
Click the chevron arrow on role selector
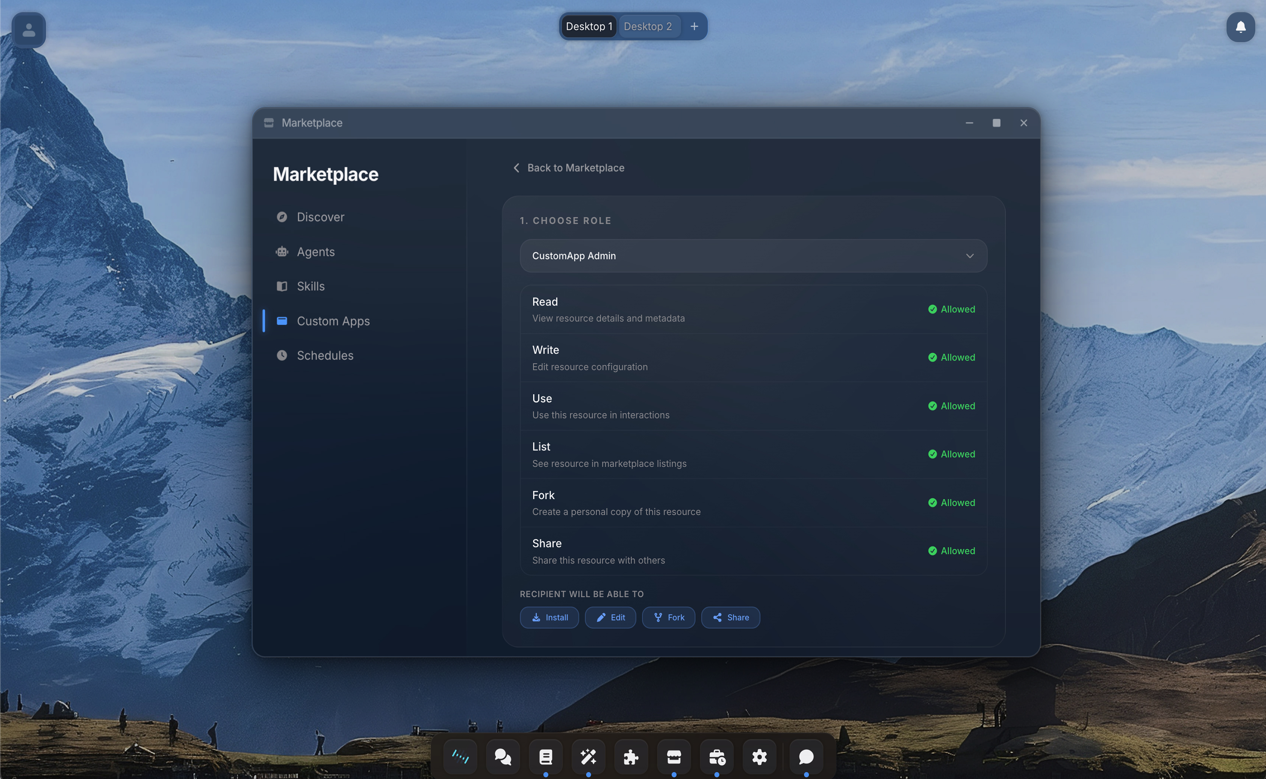pos(969,256)
